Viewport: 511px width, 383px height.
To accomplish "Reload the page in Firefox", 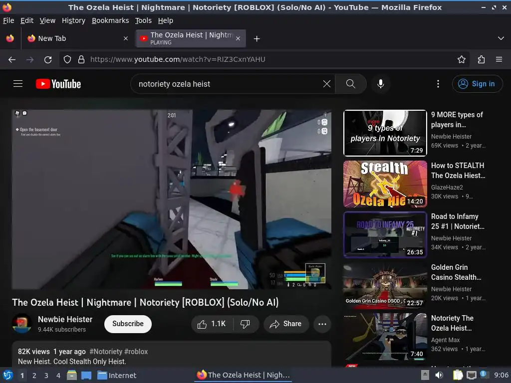I will point(48,59).
